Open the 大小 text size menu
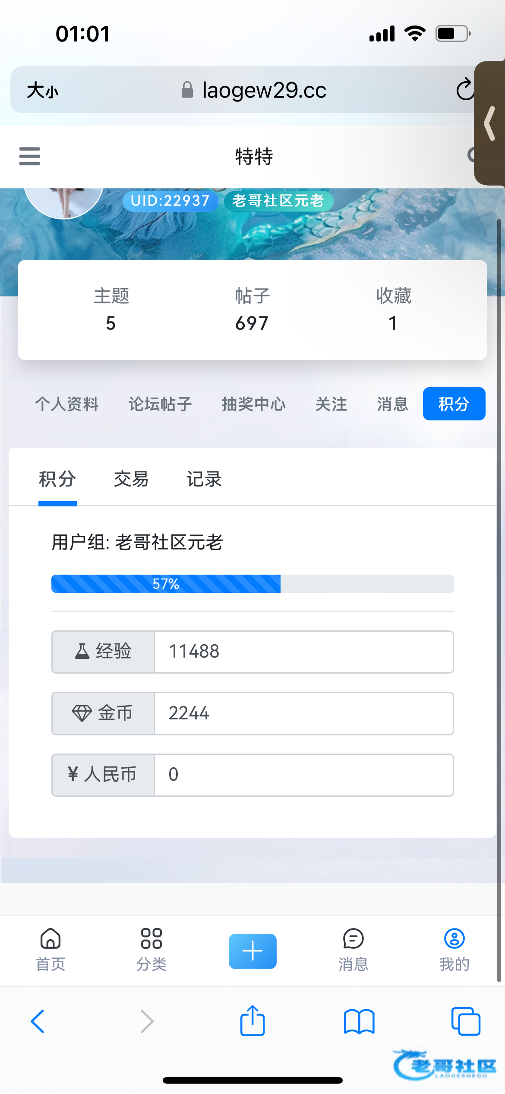 click(42, 91)
